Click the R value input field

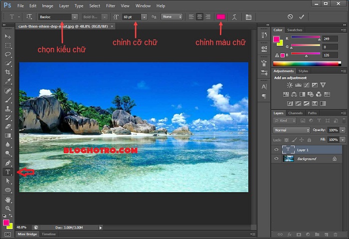[330, 39]
